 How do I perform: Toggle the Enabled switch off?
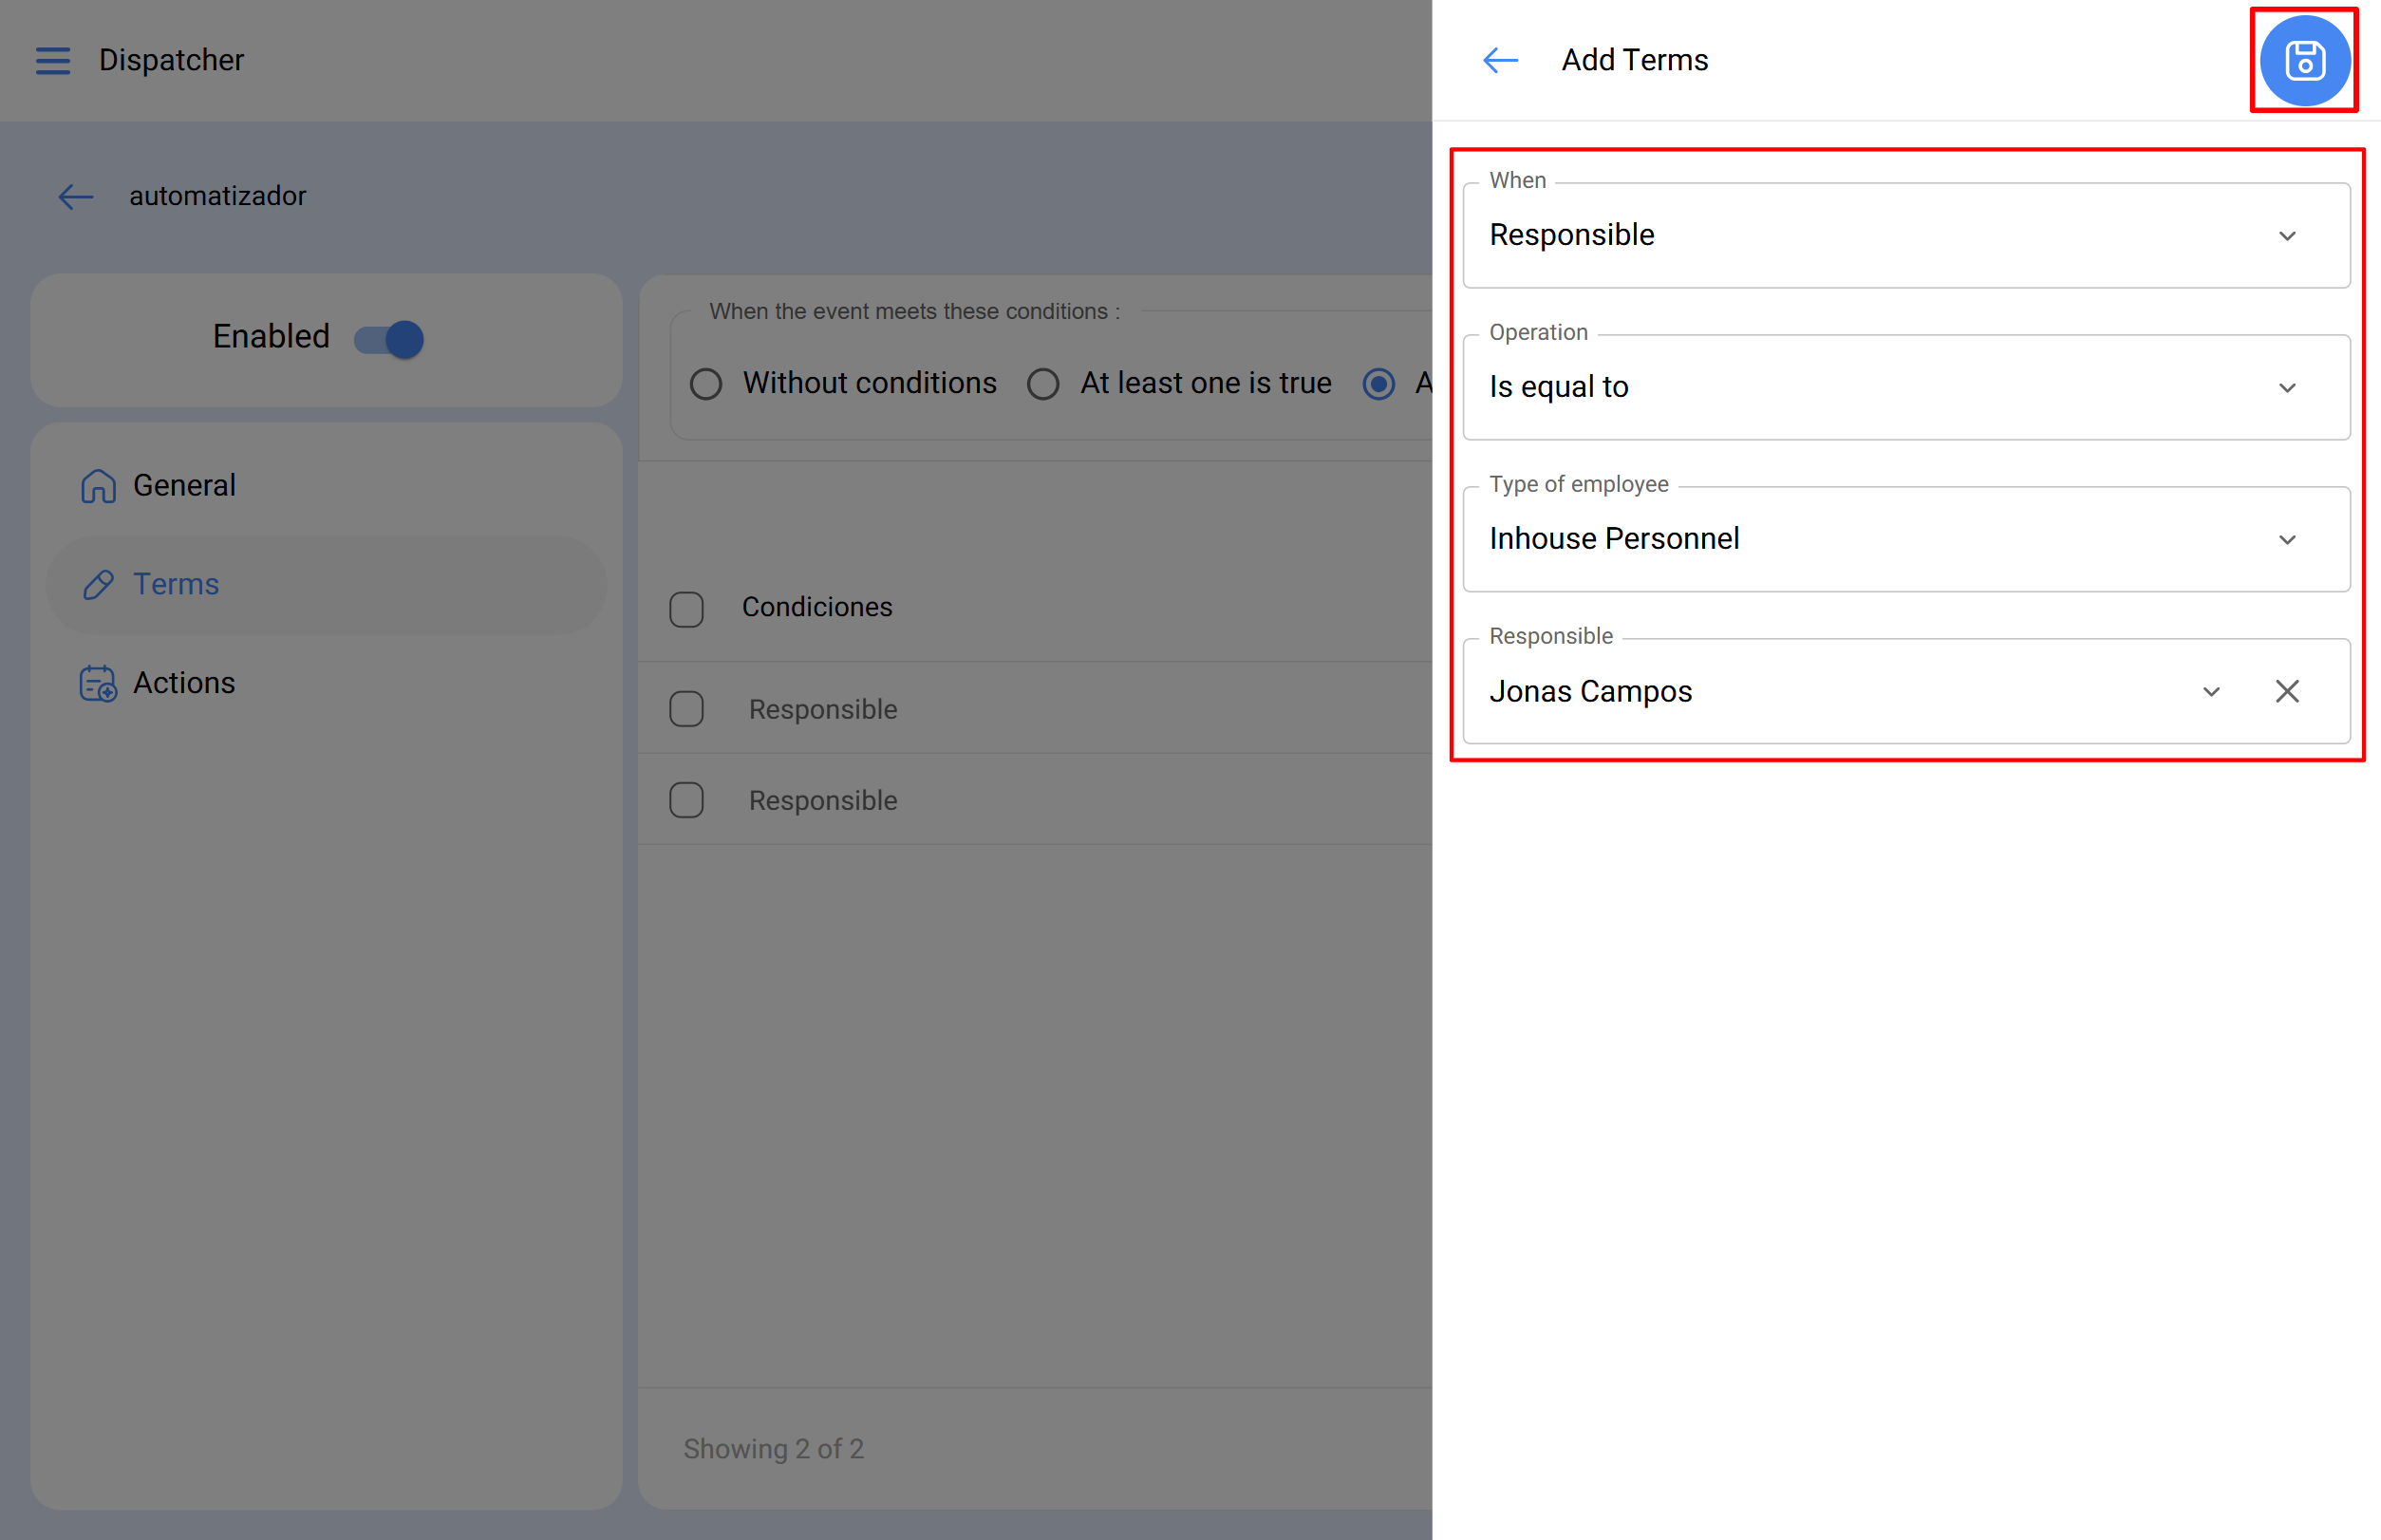(x=390, y=339)
